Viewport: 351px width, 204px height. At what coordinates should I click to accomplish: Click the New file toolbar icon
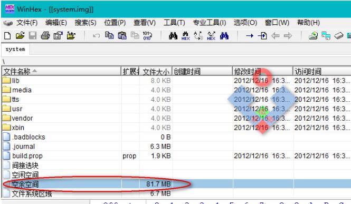pos(7,35)
